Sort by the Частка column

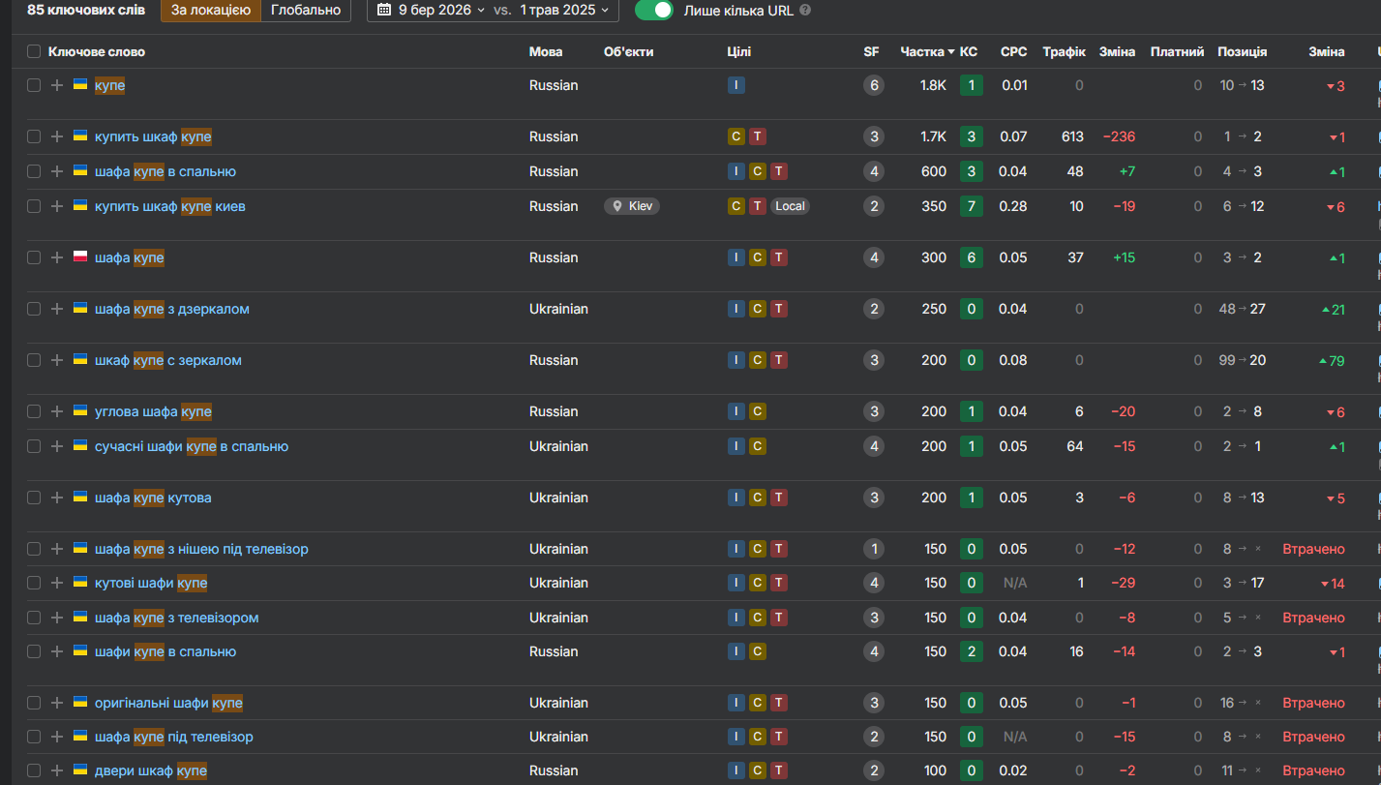tap(927, 51)
